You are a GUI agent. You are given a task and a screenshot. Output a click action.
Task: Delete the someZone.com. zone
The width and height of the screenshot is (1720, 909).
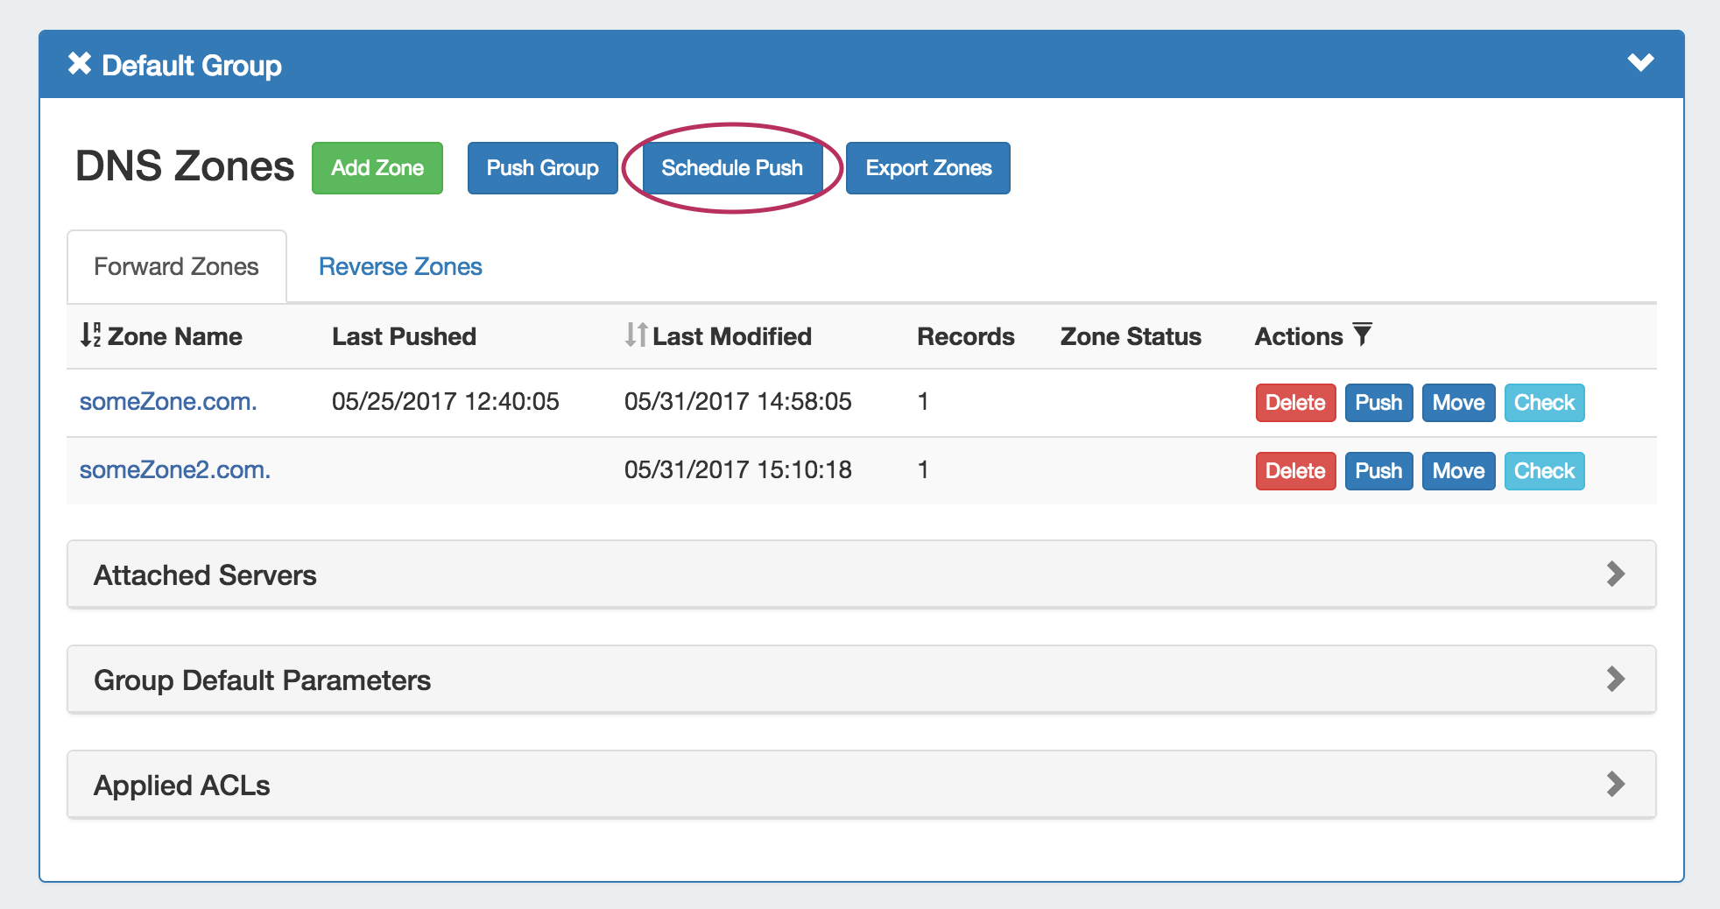tap(1294, 403)
